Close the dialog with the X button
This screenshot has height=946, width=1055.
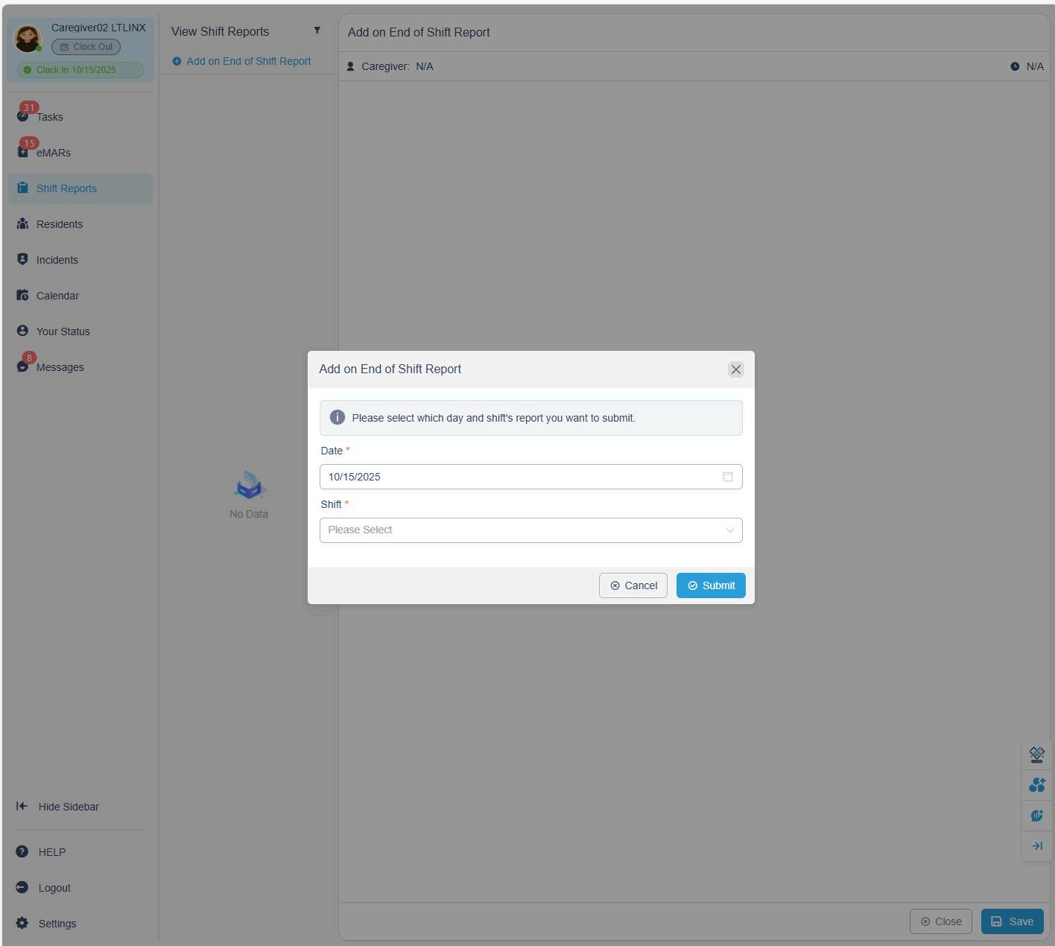point(735,369)
